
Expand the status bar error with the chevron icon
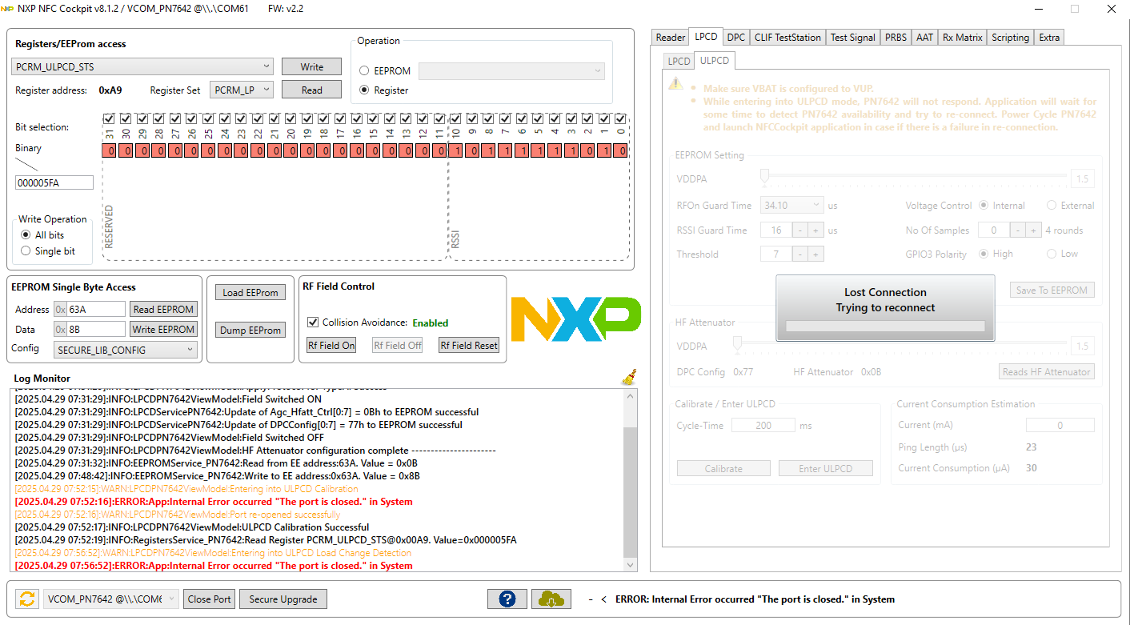603,598
